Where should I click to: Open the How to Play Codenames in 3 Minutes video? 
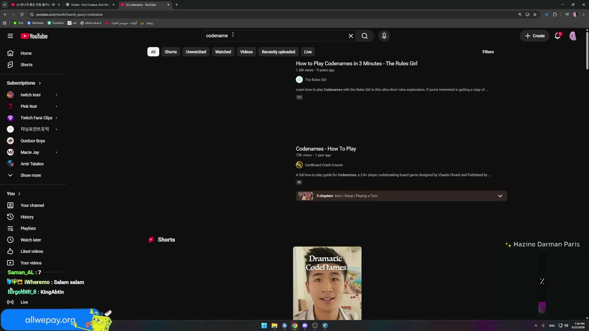357,63
